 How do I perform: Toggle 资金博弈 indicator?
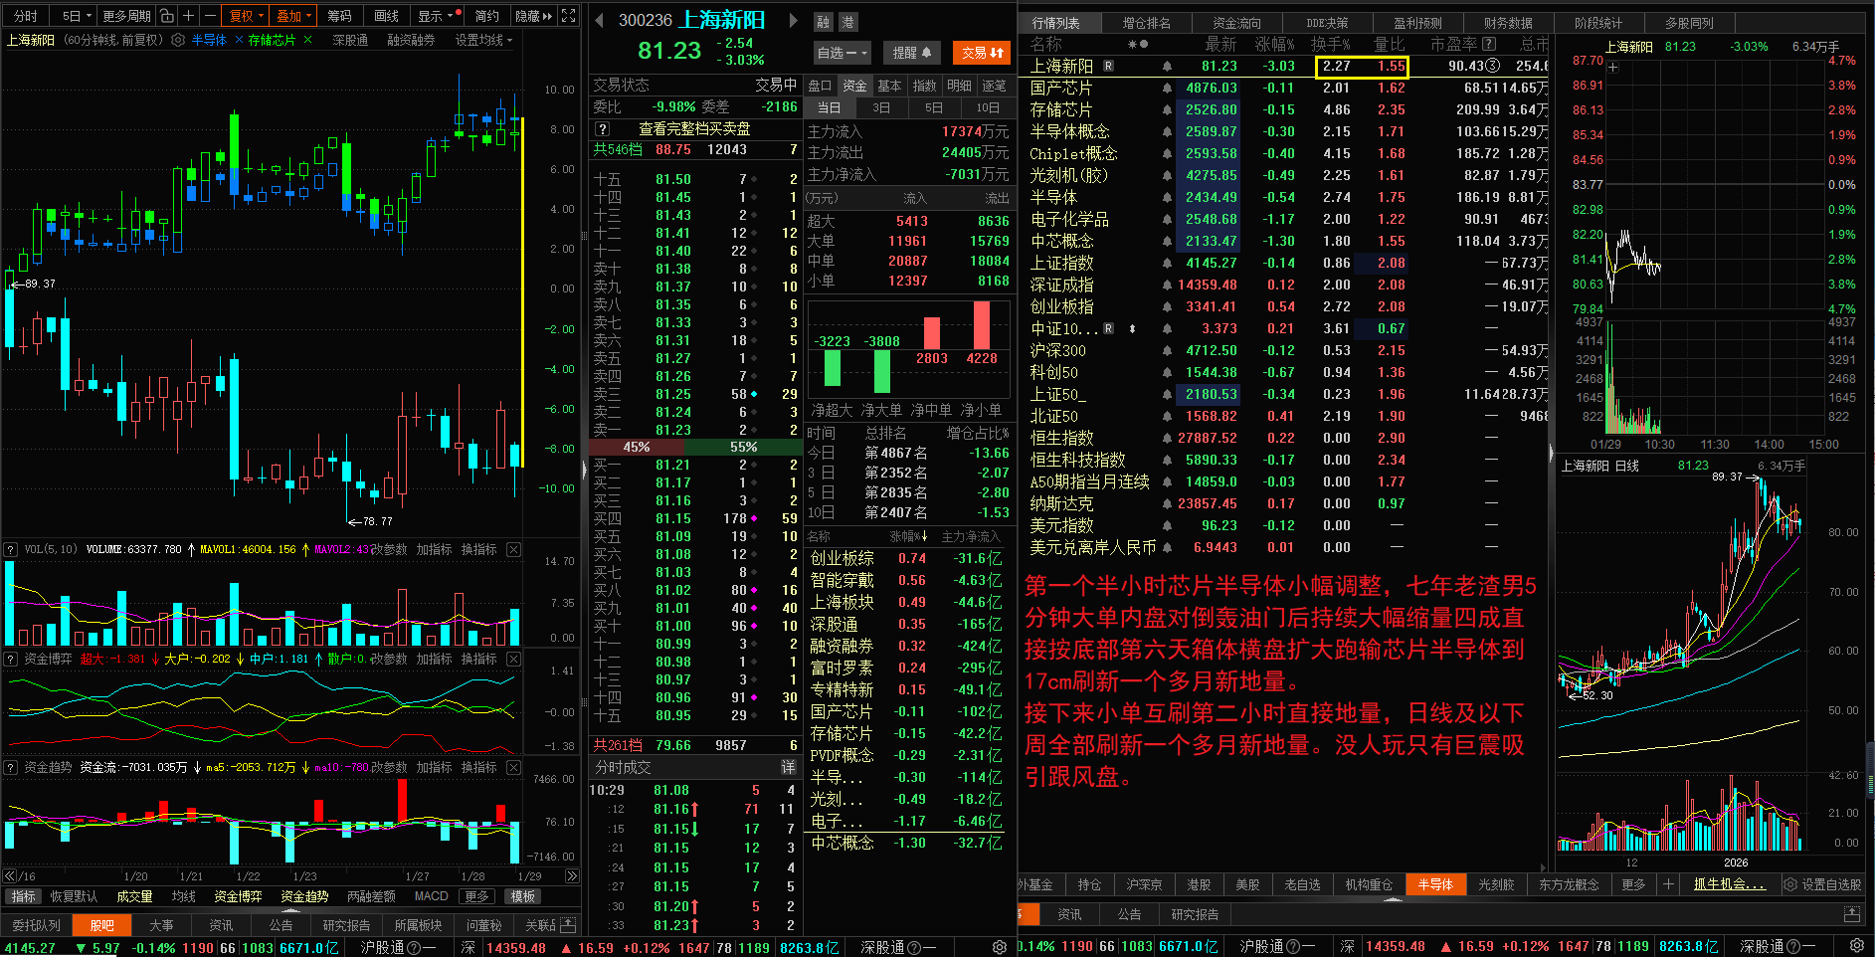238,896
